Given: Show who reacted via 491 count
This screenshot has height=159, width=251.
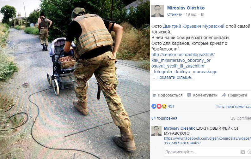Looking at the screenshot, I should point(171,106).
